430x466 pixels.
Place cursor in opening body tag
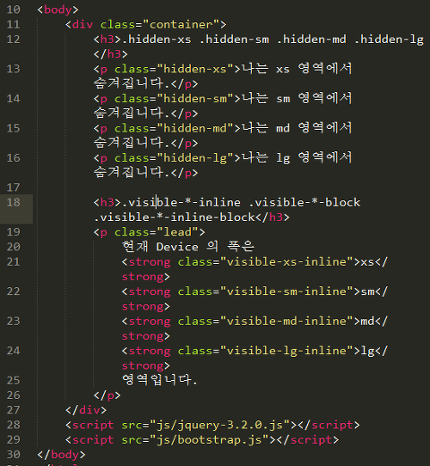pos(58,9)
